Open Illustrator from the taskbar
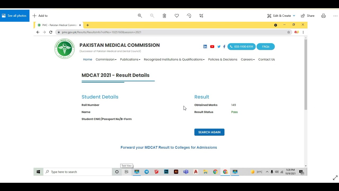Image resolution: width=339 pixels, height=191 pixels. (176, 172)
